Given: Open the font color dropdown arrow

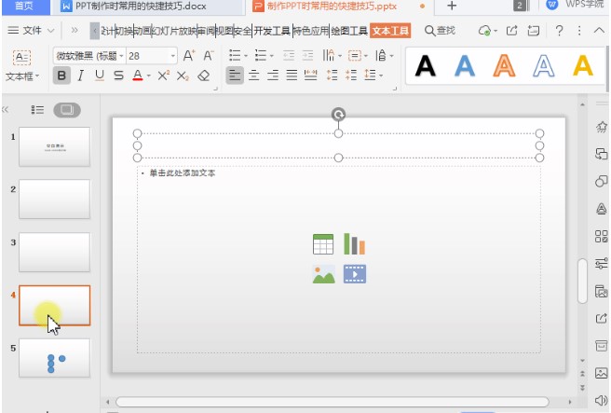Looking at the screenshot, I should 149,76.
